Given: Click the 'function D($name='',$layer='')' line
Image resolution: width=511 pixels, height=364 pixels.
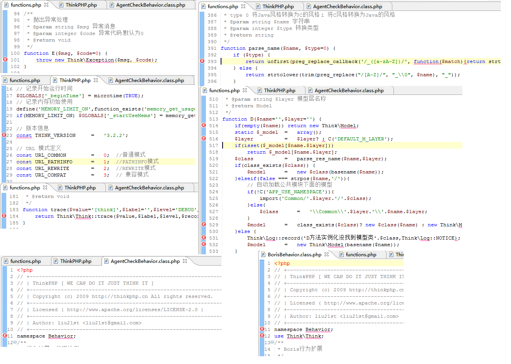Looking at the screenshot, I should [272, 119].
